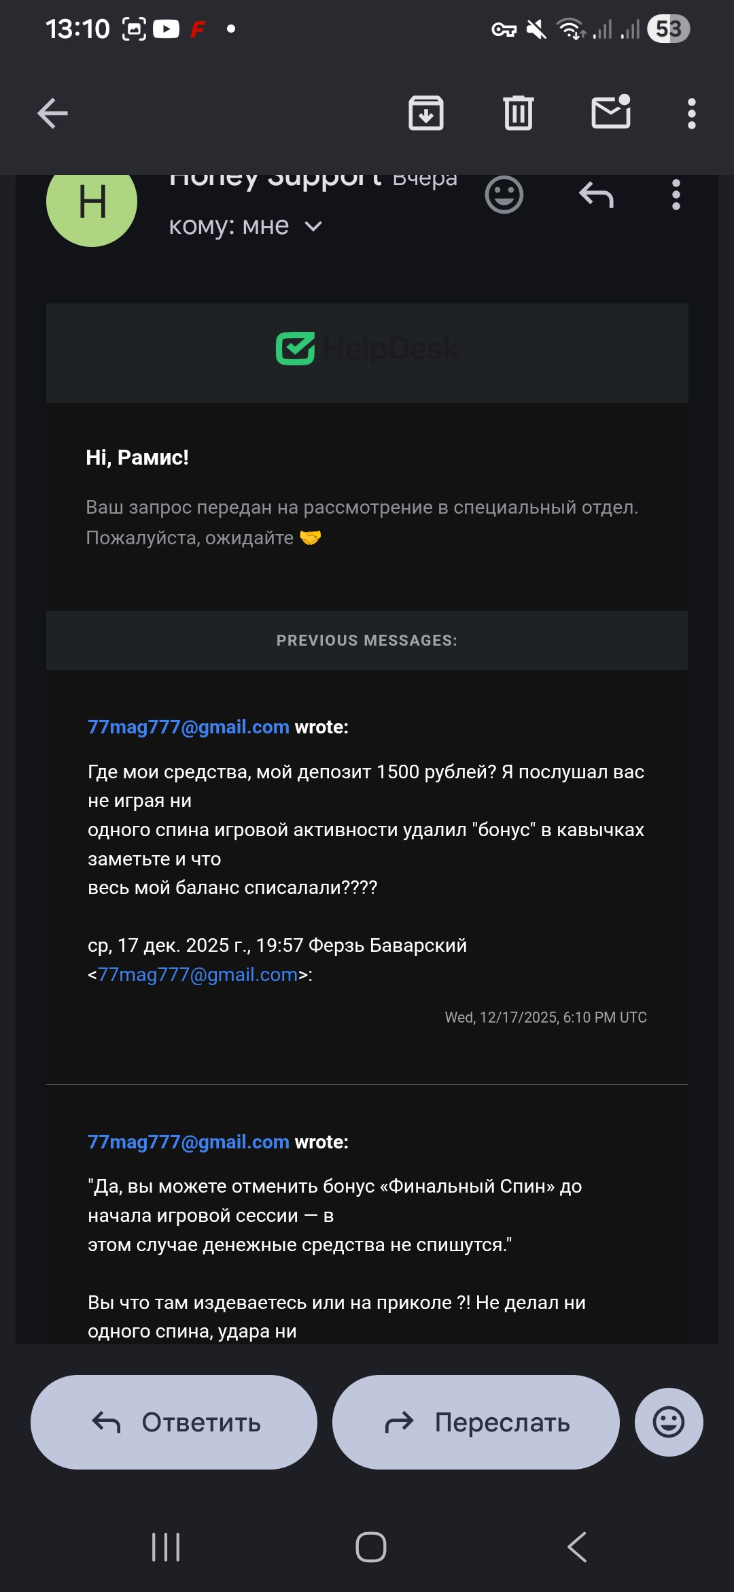
Task: Open first 77mag777@gmail.com sender link
Action: (188, 727)
